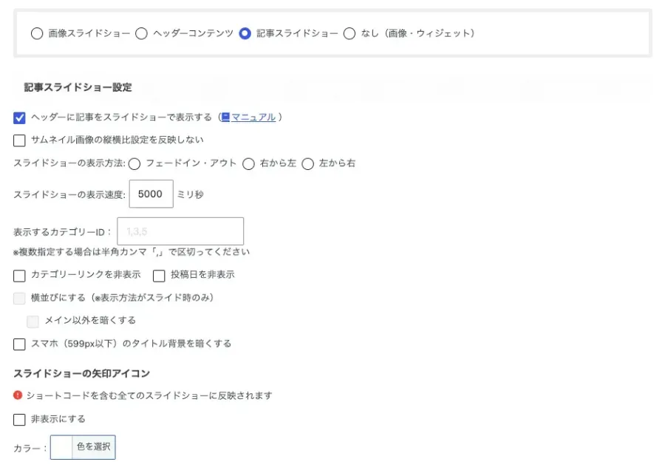This screenshot has height=473, width=665.
Task: Click the カラー color swatch preview
Action: (x=61, y=447)
